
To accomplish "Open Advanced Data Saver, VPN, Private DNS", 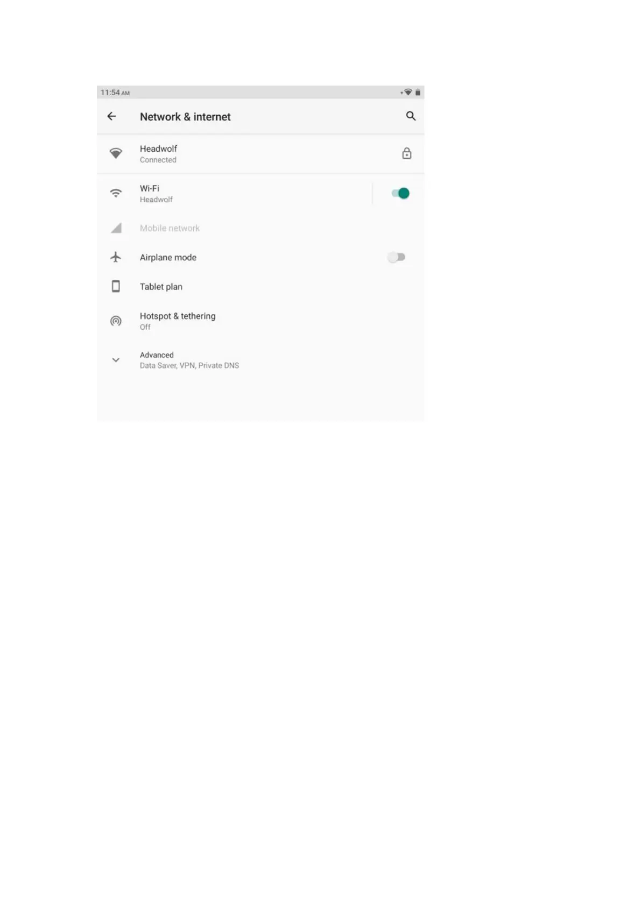I will pos(260,360).
